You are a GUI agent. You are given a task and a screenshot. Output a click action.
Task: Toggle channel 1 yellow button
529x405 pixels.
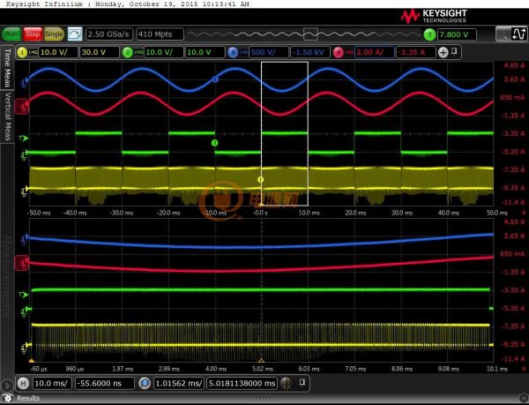(22, 52)
